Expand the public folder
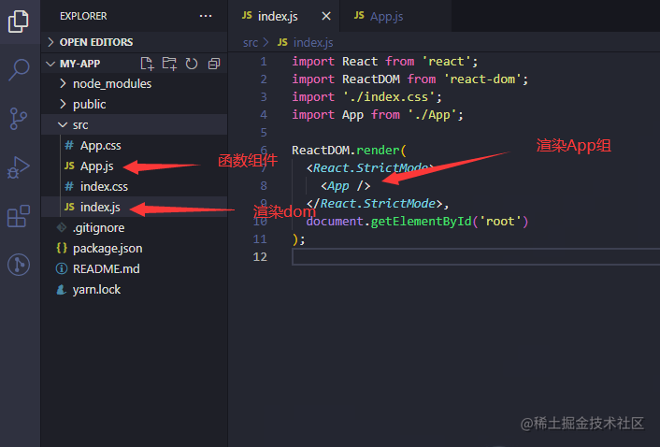 tap(134, 104)
